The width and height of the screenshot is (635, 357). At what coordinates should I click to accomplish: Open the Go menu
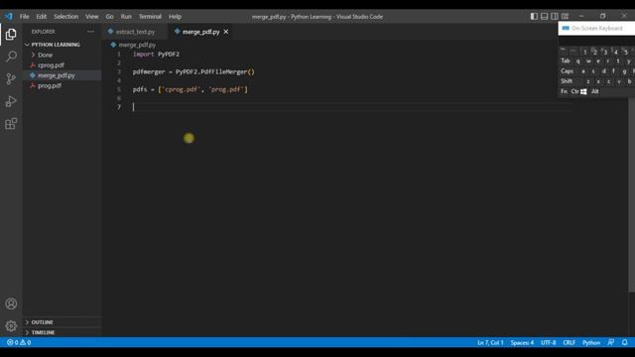(x=110, y=17)
